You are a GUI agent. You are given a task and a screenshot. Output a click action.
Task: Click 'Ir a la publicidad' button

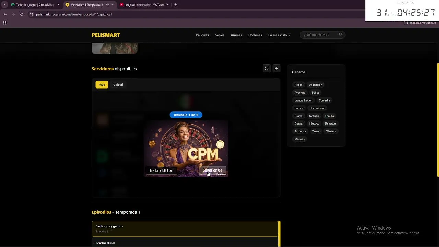162,170
